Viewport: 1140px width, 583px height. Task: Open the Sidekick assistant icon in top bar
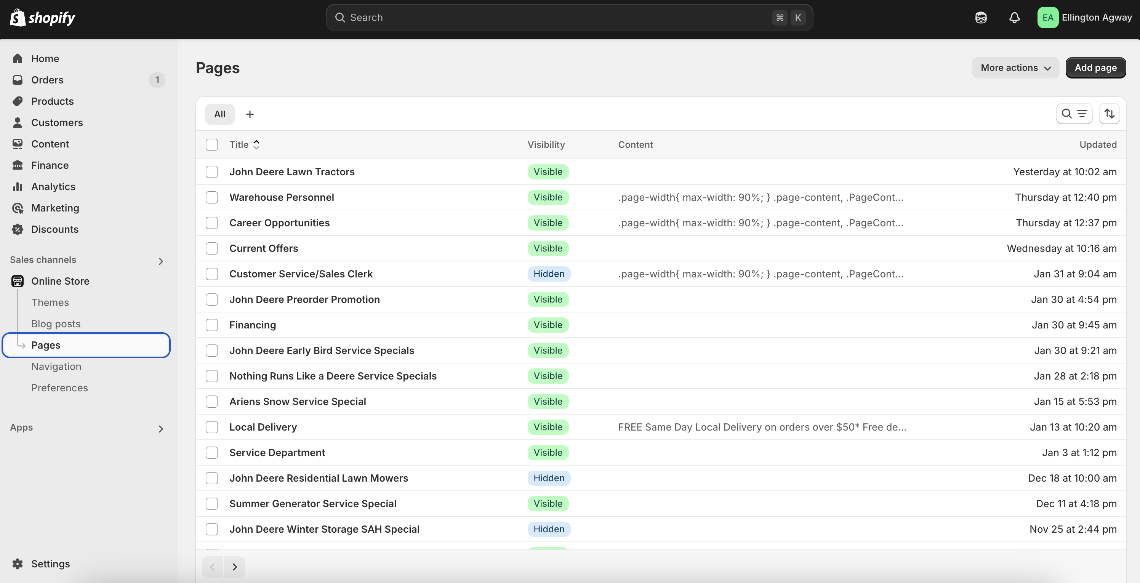(x=981, y=18)
